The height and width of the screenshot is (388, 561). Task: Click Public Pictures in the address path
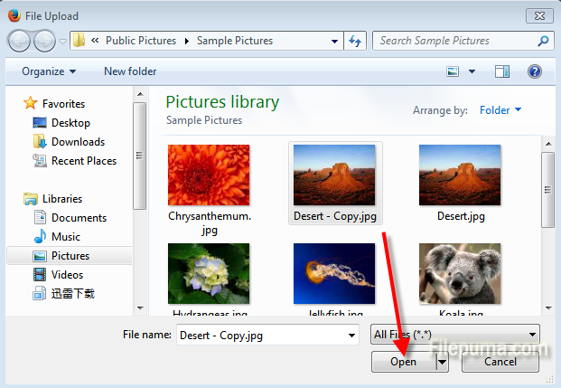click(141, 41)
